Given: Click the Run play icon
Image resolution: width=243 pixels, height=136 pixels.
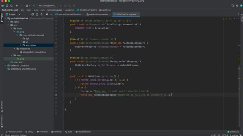Looking at the screenshot, I should pyautogui.click(x=61, y=6).
